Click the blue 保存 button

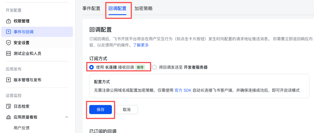(100, 109)
